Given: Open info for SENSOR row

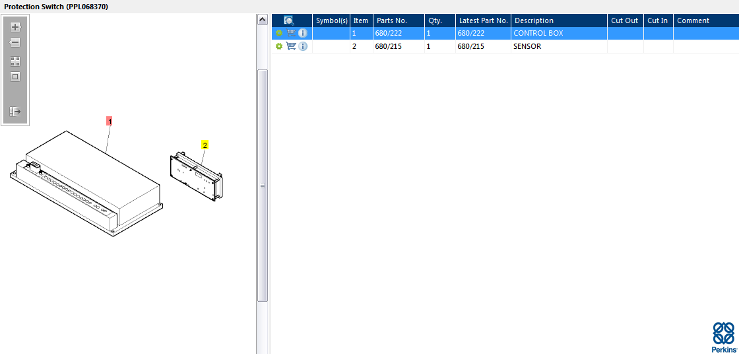Looking at the screenshot, I should pos(303,46).
